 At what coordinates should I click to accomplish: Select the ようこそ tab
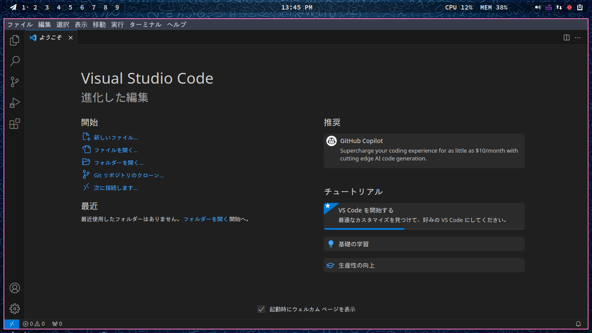[51, 38]
